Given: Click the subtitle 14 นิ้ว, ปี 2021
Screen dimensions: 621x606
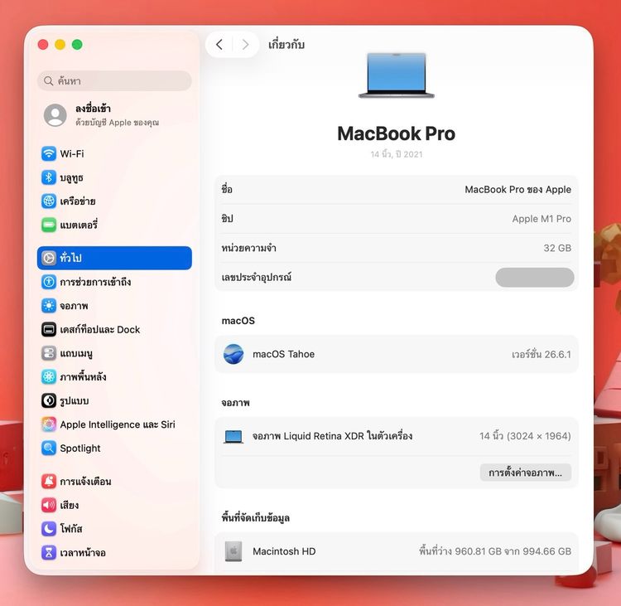Looking at the screenshot, I should tap(397, 154).
